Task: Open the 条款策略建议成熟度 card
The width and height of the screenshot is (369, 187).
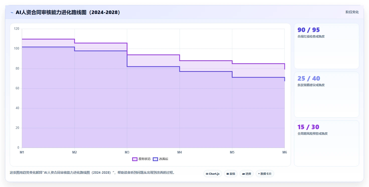Action: 327,95
